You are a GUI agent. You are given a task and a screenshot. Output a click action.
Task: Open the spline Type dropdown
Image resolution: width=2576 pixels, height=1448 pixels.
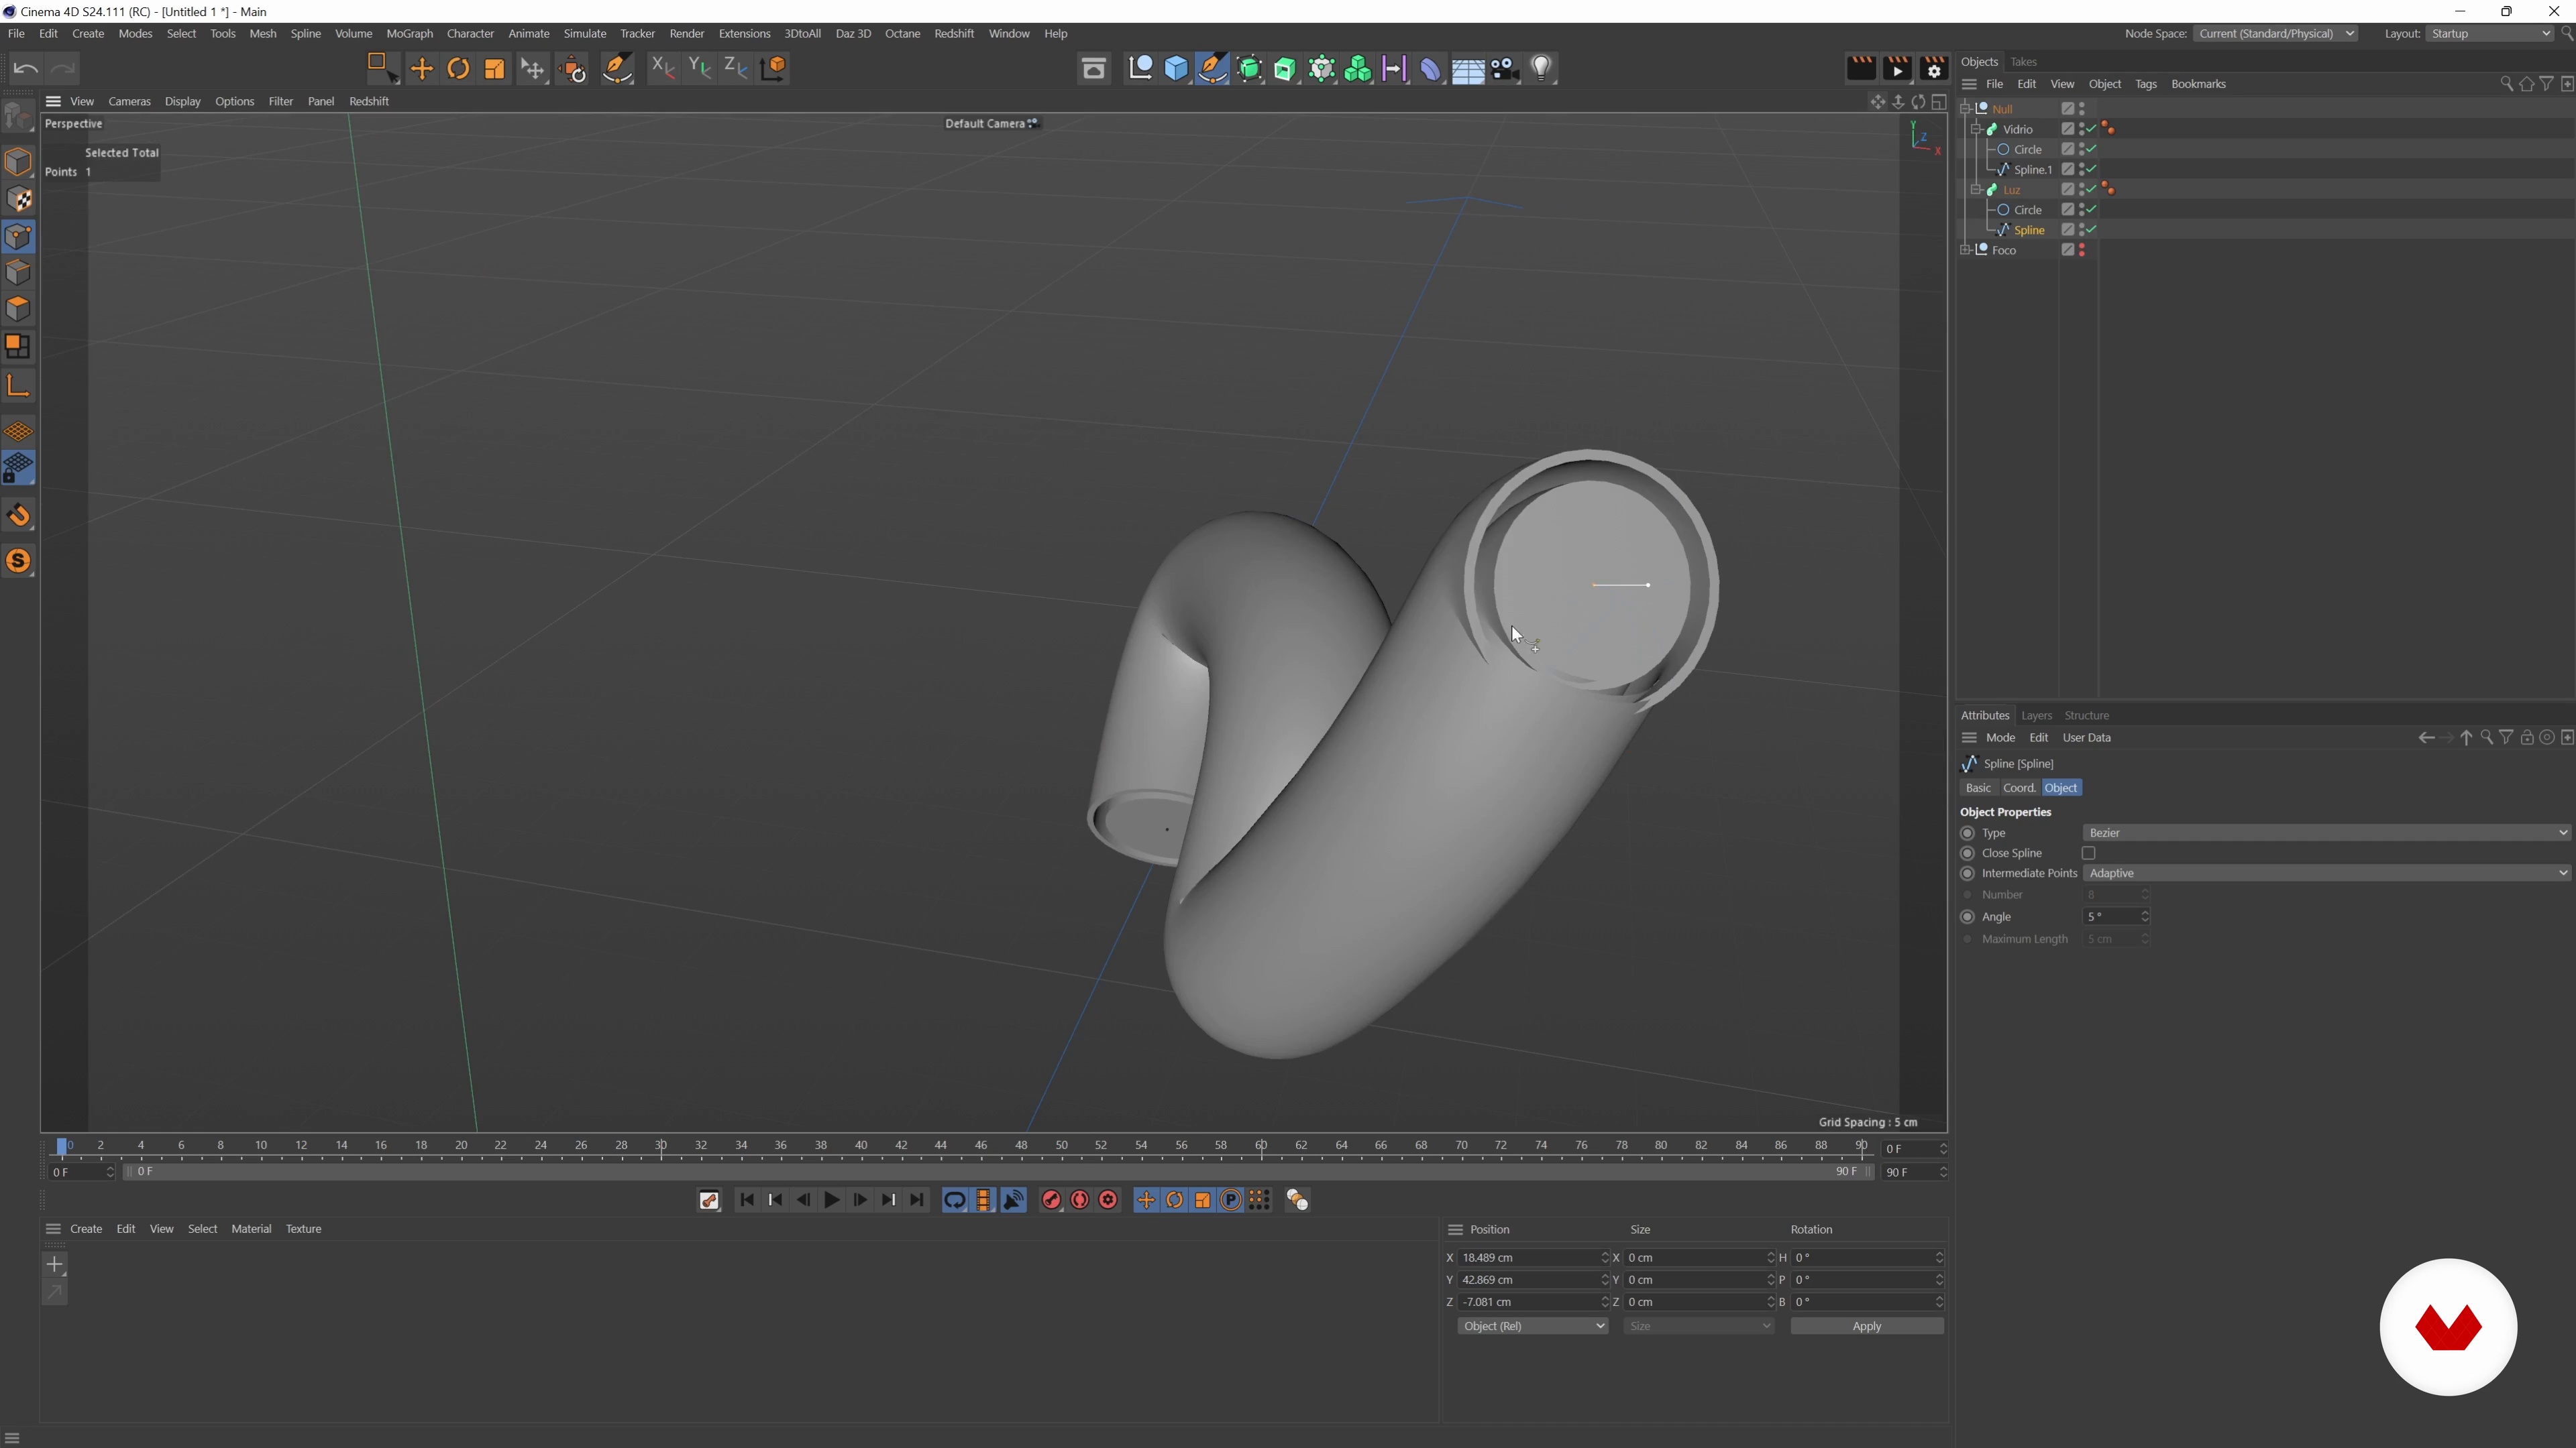2327,833
